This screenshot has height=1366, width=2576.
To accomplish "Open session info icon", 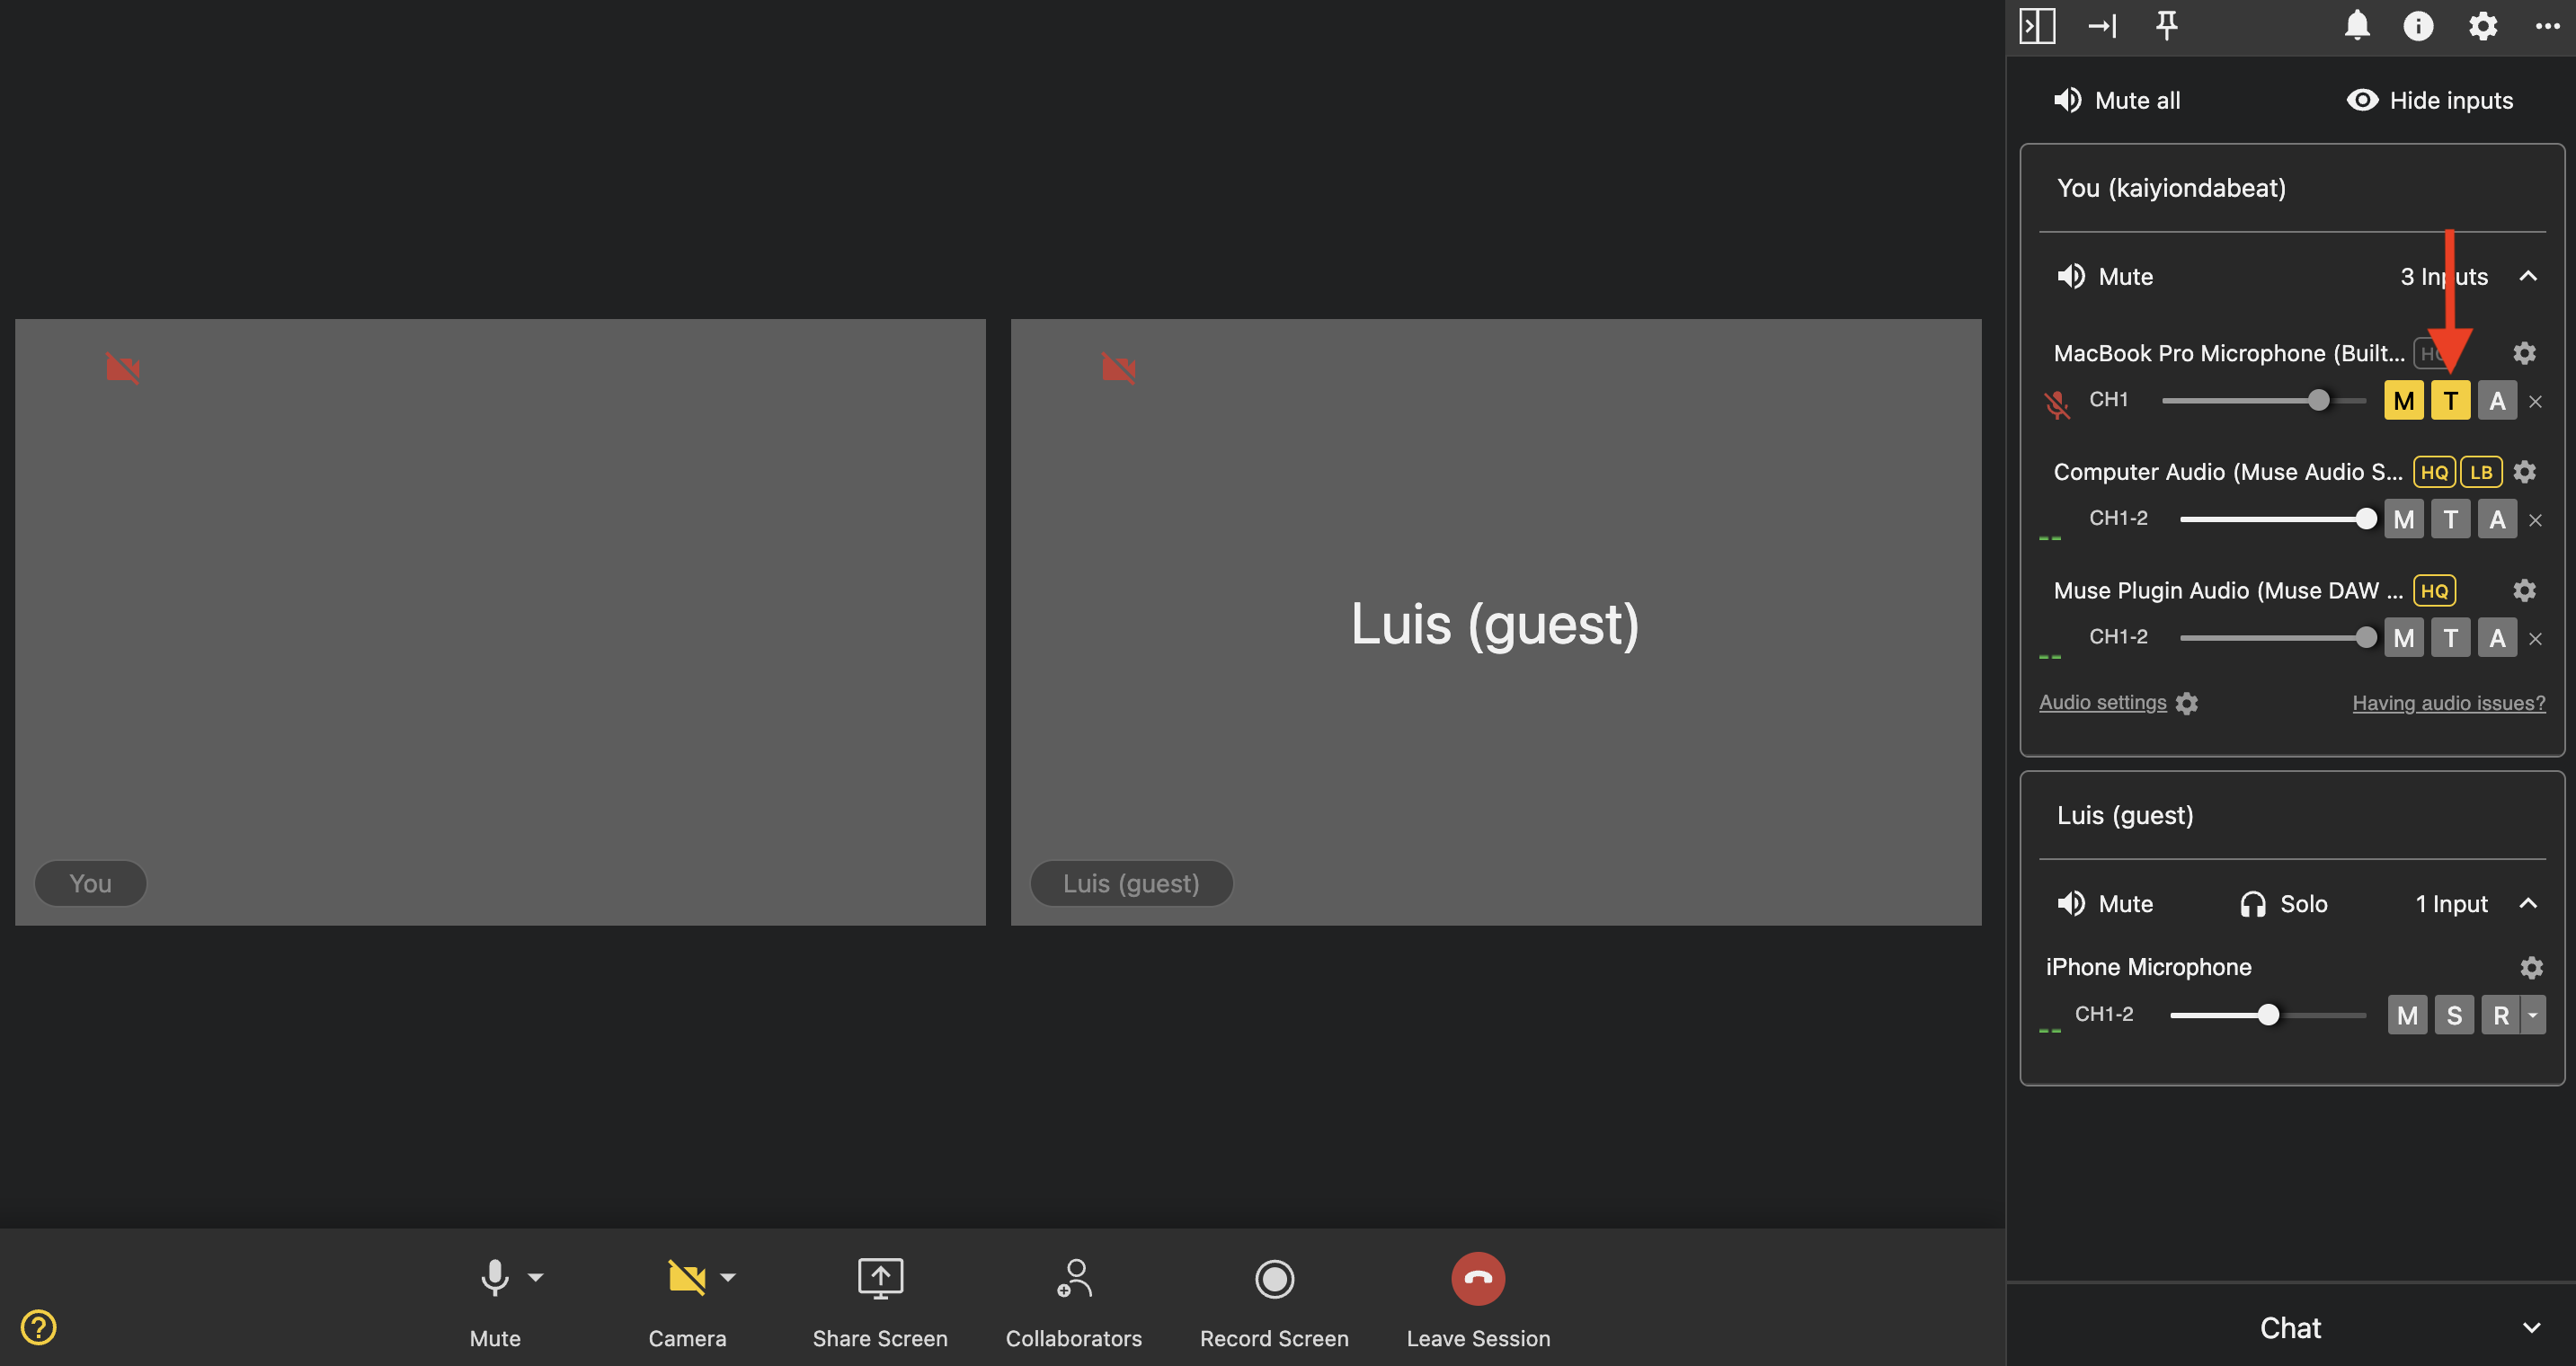I will pos(2417,25).
